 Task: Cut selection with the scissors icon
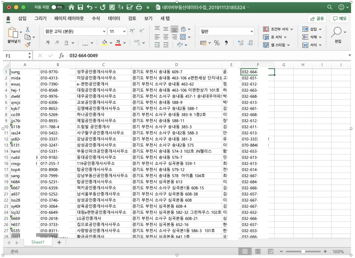click(x=28, y=30)
